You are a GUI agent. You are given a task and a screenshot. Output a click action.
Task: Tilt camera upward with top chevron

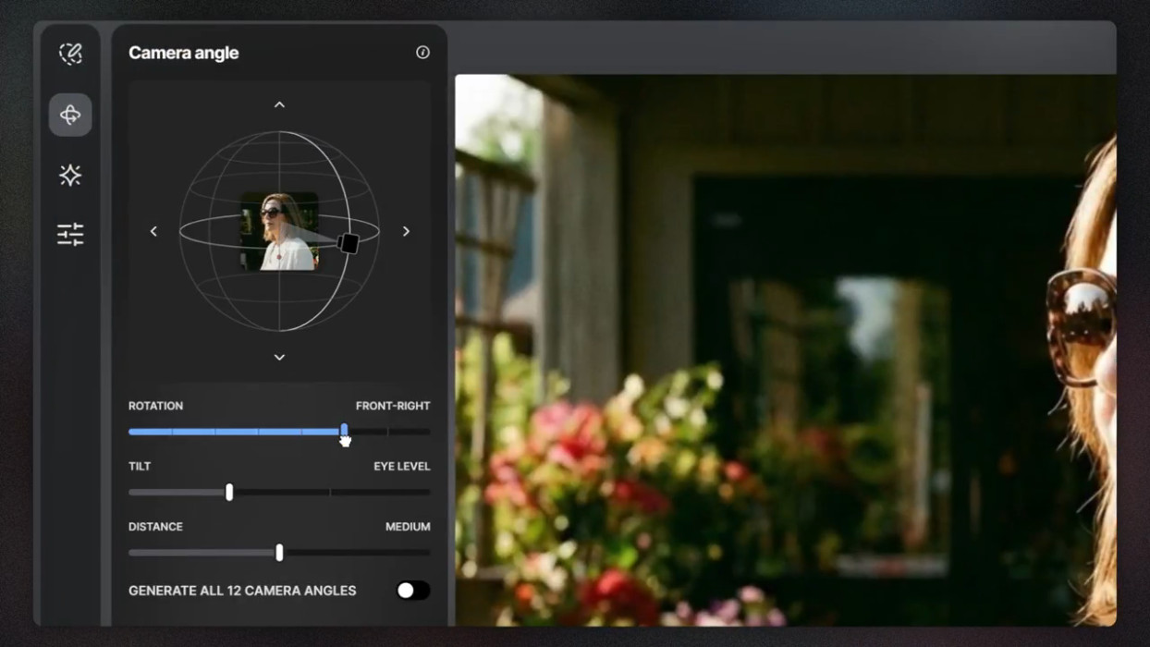279,105
